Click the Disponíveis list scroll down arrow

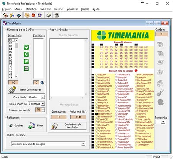click(x=16, y=77)
